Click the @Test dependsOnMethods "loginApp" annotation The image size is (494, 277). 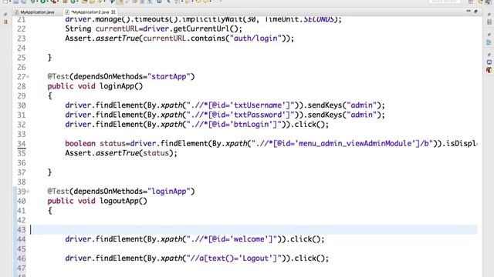click(121, 192)
